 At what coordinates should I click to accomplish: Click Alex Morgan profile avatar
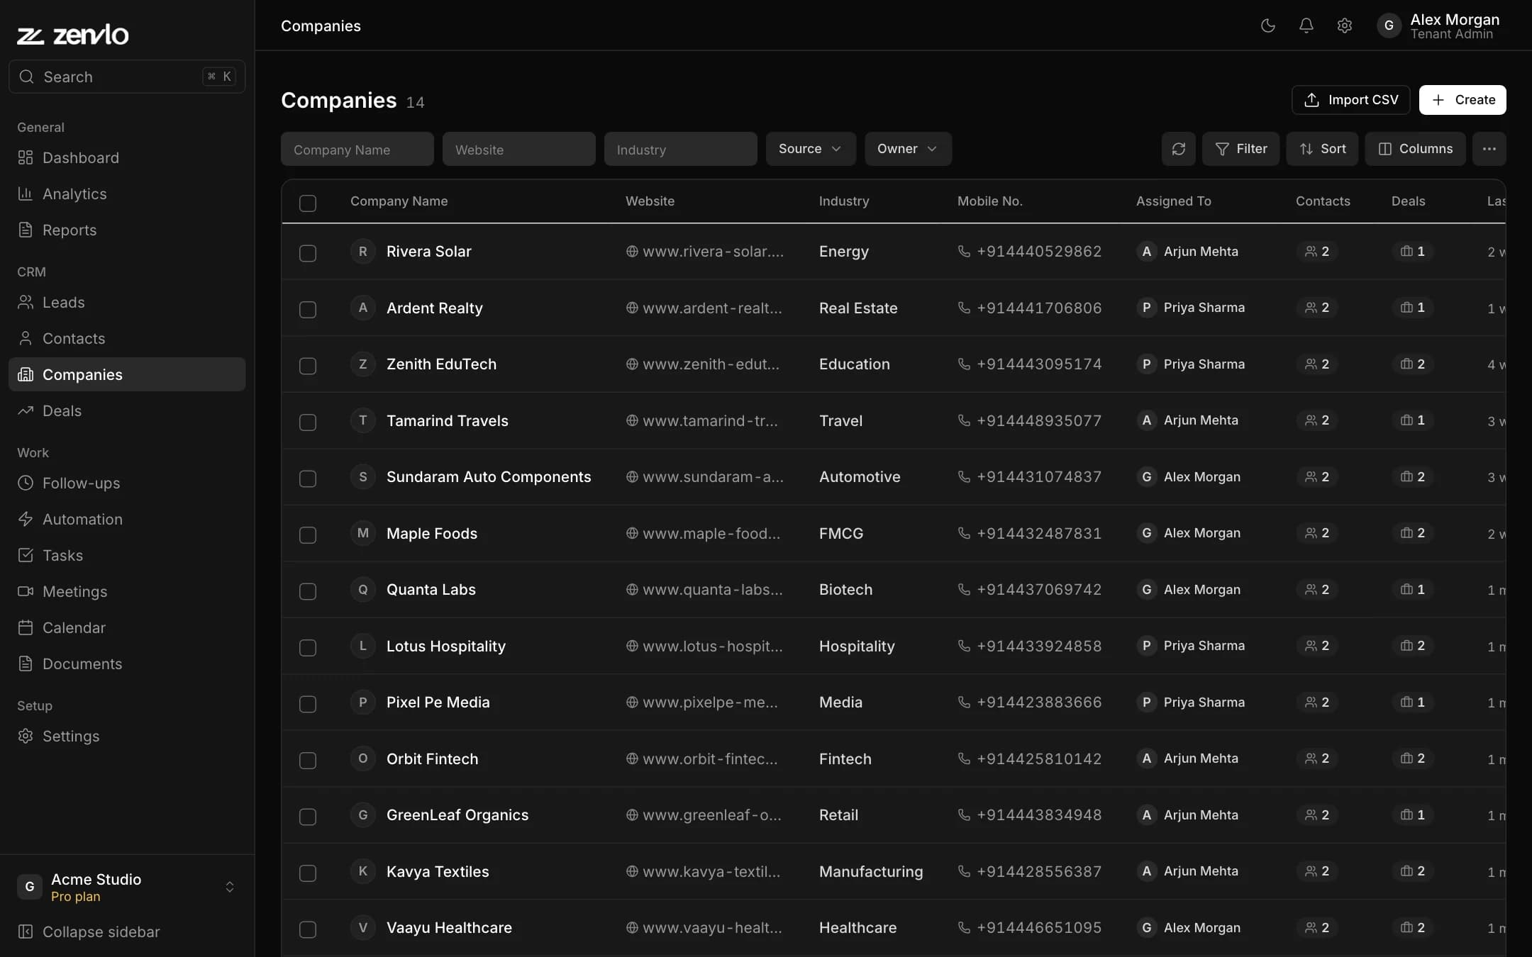(1389, 26)
